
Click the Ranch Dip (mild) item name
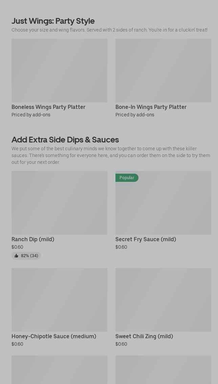[x=33, y=239]
